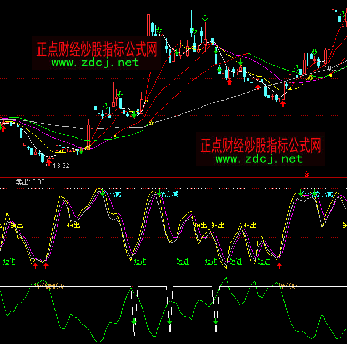This screenshot has width=347, height=344.
Task: Click the middle green arrow at bottom panel spike
Action: coord(170,321)
